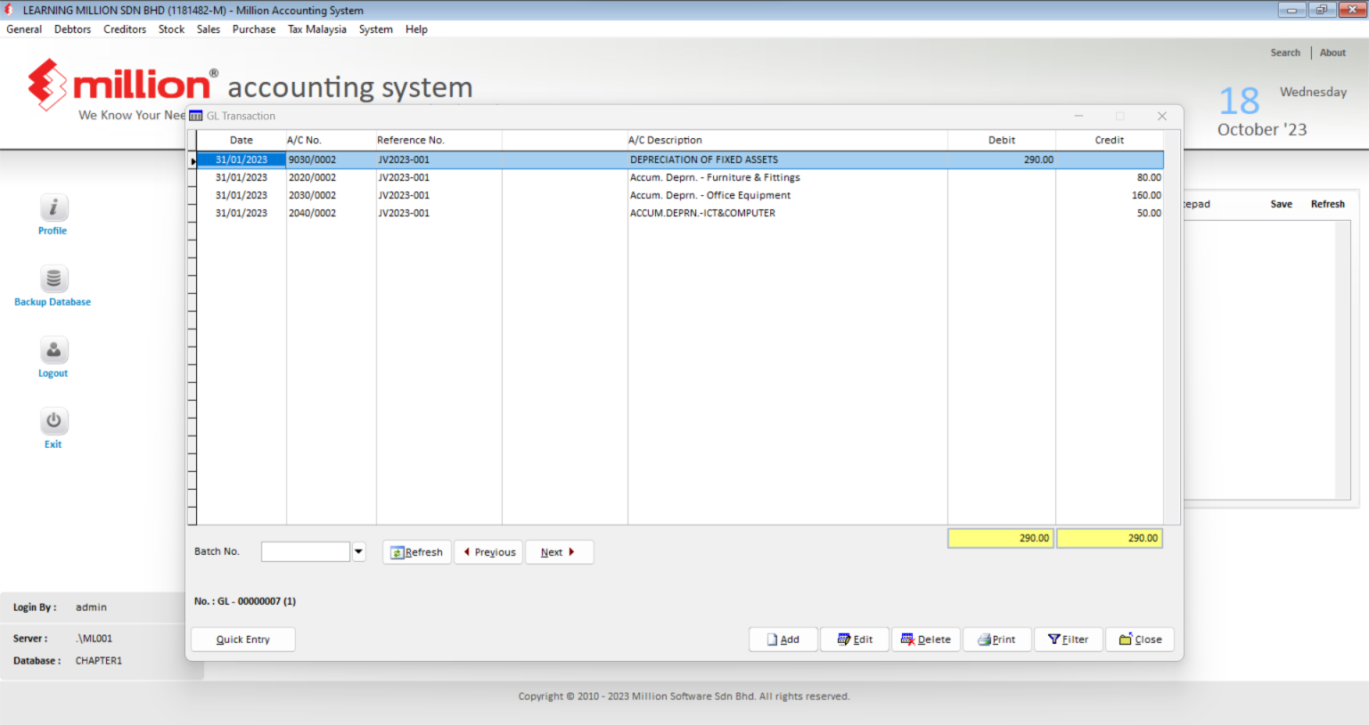Go to the Next transaction
Screen dimensions: 1369x725
point(559,551)
